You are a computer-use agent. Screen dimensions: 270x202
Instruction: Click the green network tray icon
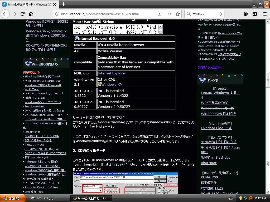tap(245, 198)
